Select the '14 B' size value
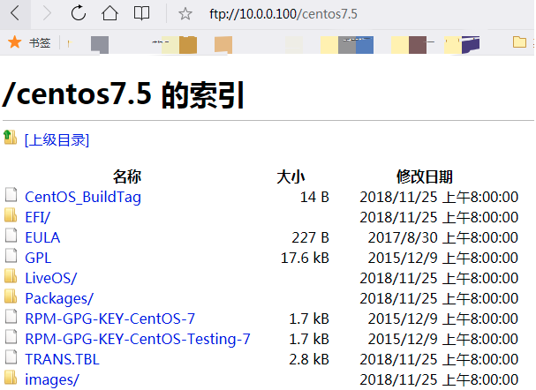Image resolution: width=536 pixels, height=390 pixels. point(314,197)
